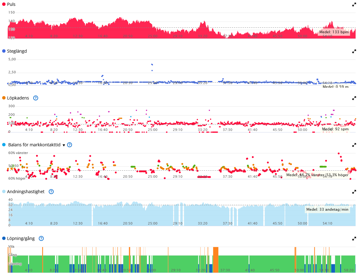Open help for Löpkadens
359x276 pixels.
click(35, 98)
